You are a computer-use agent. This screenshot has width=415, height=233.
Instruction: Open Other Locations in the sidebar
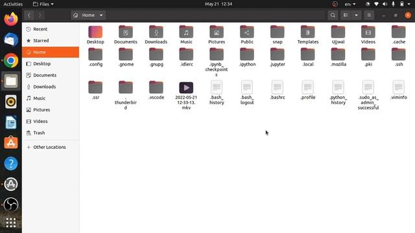click(51, 147)
